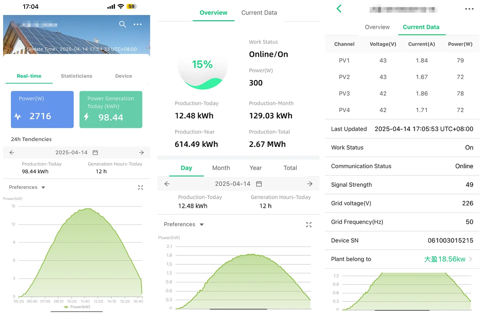Open calendar icon in the Overview date bar
This screenshot has width=480, height=315.
click(x=259, y=184)
